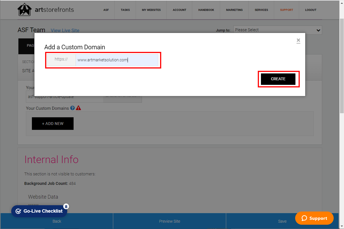This screenshot has height=229, width=344.
Task: Click the Back button in bottom bar
Action: (57, 221)
